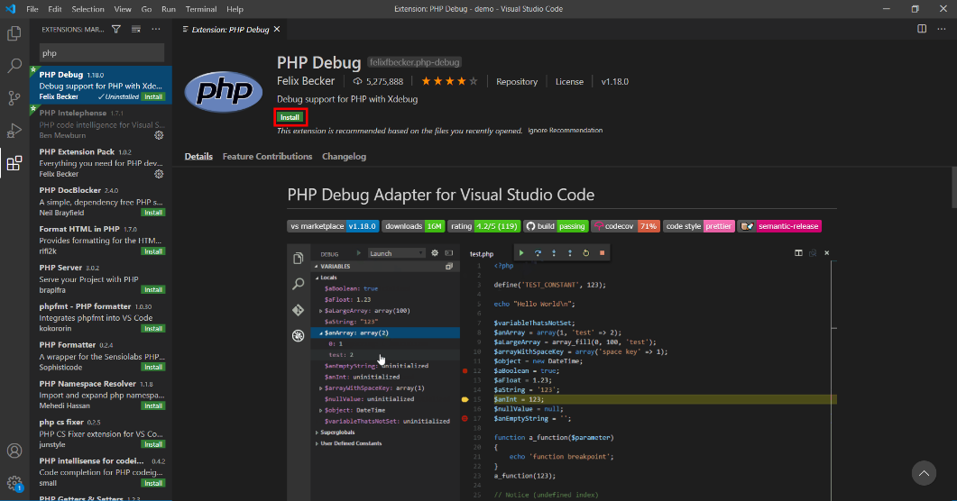The width and height of the screenshot is (957, 501).
Task: Open the Terminal menu
Action: pyautogui.click(x=201, y=9)
